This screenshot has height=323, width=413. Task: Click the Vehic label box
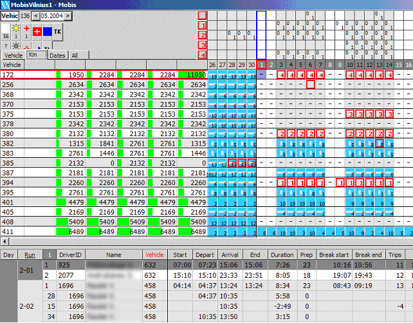point(10,16)
